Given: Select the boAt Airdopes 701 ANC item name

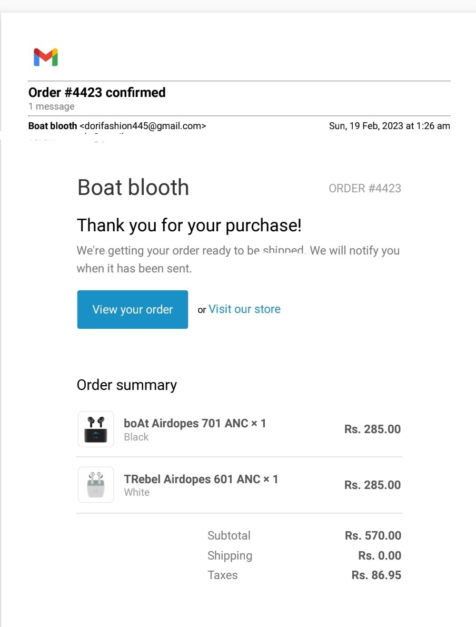Looking at the screenshot, I should 195,423.
